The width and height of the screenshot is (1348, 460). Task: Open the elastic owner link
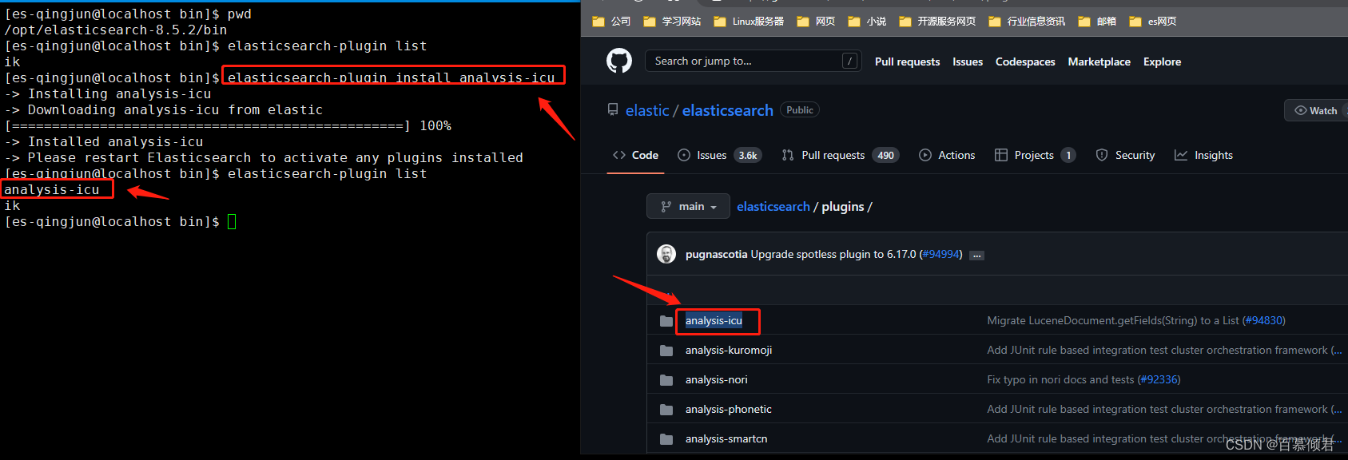click(x=647, y=110)
